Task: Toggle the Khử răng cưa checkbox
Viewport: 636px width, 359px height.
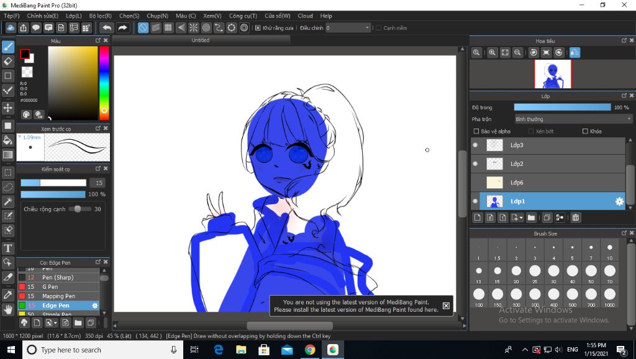Action: pyautogui.click(x=258, y=28)
